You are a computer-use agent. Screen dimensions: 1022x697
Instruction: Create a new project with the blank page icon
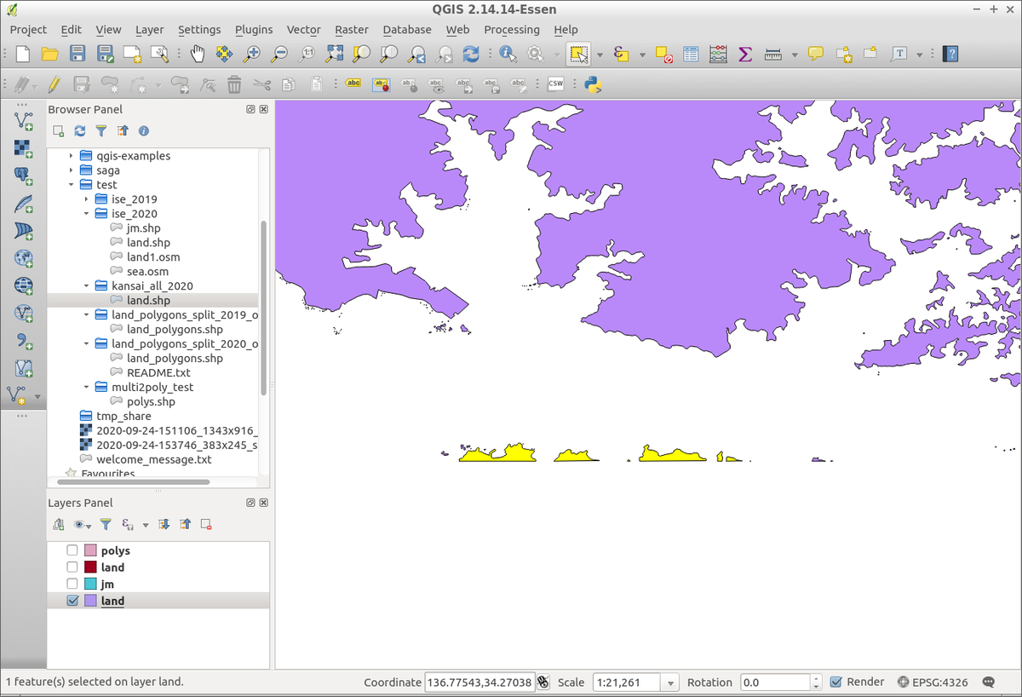tap(23, 54)
